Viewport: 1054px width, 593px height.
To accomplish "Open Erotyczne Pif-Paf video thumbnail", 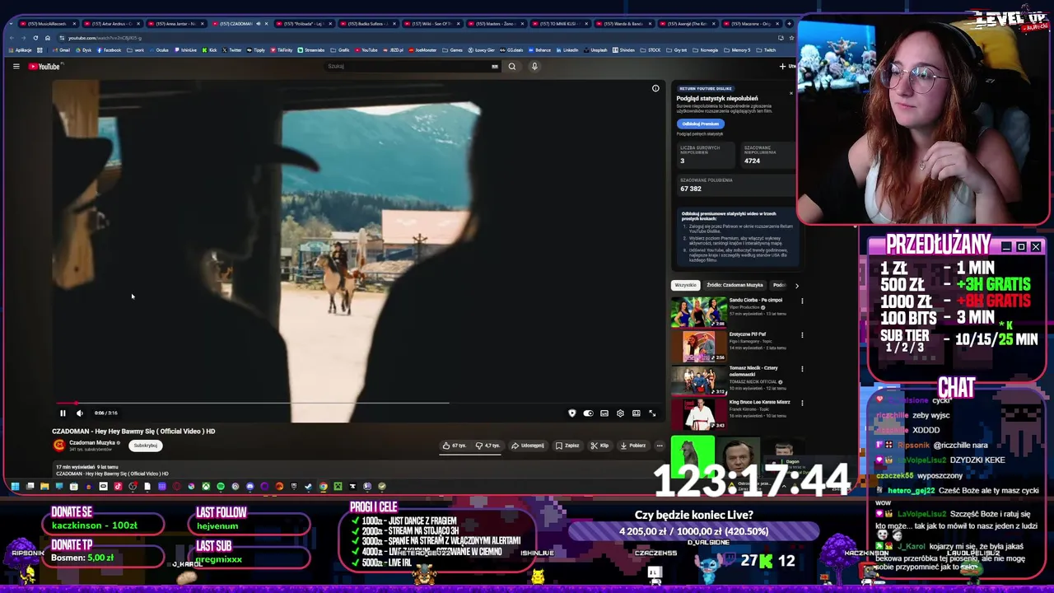I will [x=699, y=347].
